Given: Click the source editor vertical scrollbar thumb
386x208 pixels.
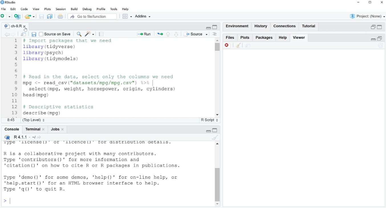Looking at the screenshot, I should [x=217, y=47].
